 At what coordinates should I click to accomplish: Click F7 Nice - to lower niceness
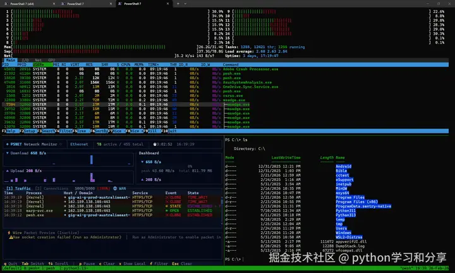pos(116,131)
